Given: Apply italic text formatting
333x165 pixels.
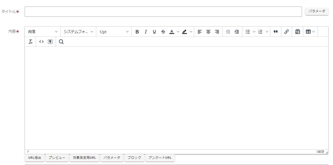Looking at the screenshot, I should [146, 32].
